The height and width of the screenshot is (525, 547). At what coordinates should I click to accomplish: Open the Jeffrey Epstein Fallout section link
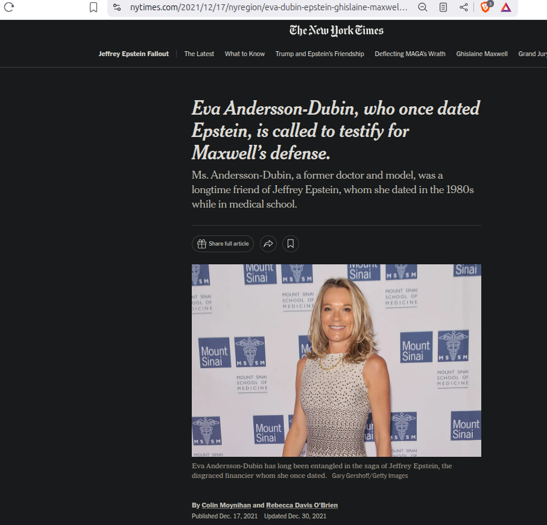134,54
